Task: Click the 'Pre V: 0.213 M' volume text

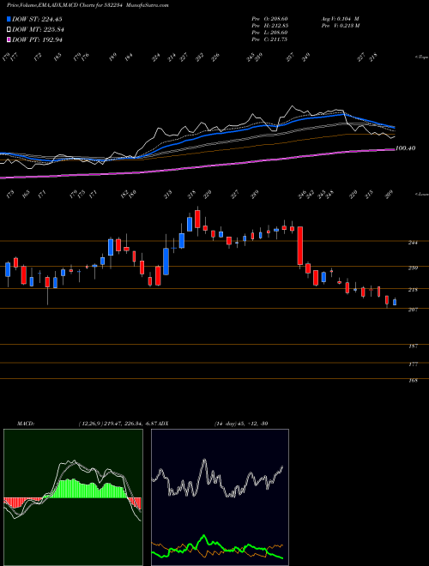Action: coord(340,26)
